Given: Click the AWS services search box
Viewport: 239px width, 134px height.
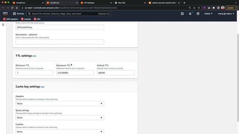Looking at the screenshot, I should pyautogui.click(x=69, y=14).
